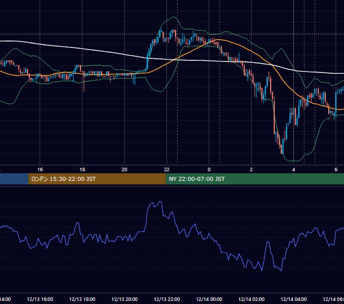
Task: Click the hour label 16 on time axis
Action: (x=40, y=170)
